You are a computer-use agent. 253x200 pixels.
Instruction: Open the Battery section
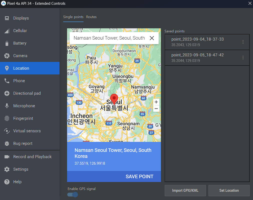pos(30,43)
